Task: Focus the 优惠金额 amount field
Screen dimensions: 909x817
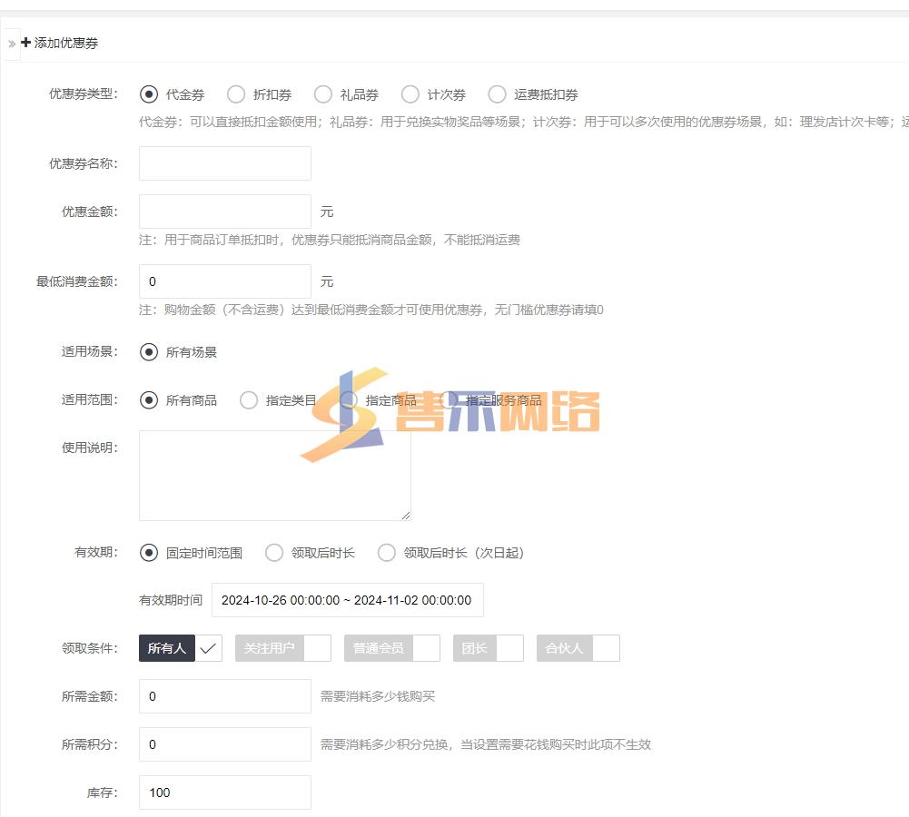Action: pyautogui.click(x=224, y=212)
